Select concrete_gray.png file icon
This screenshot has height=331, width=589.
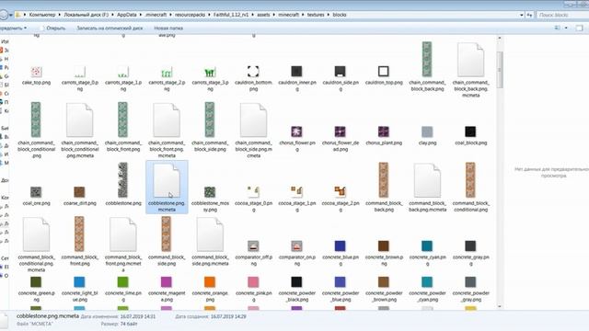[x=470, y=246]
